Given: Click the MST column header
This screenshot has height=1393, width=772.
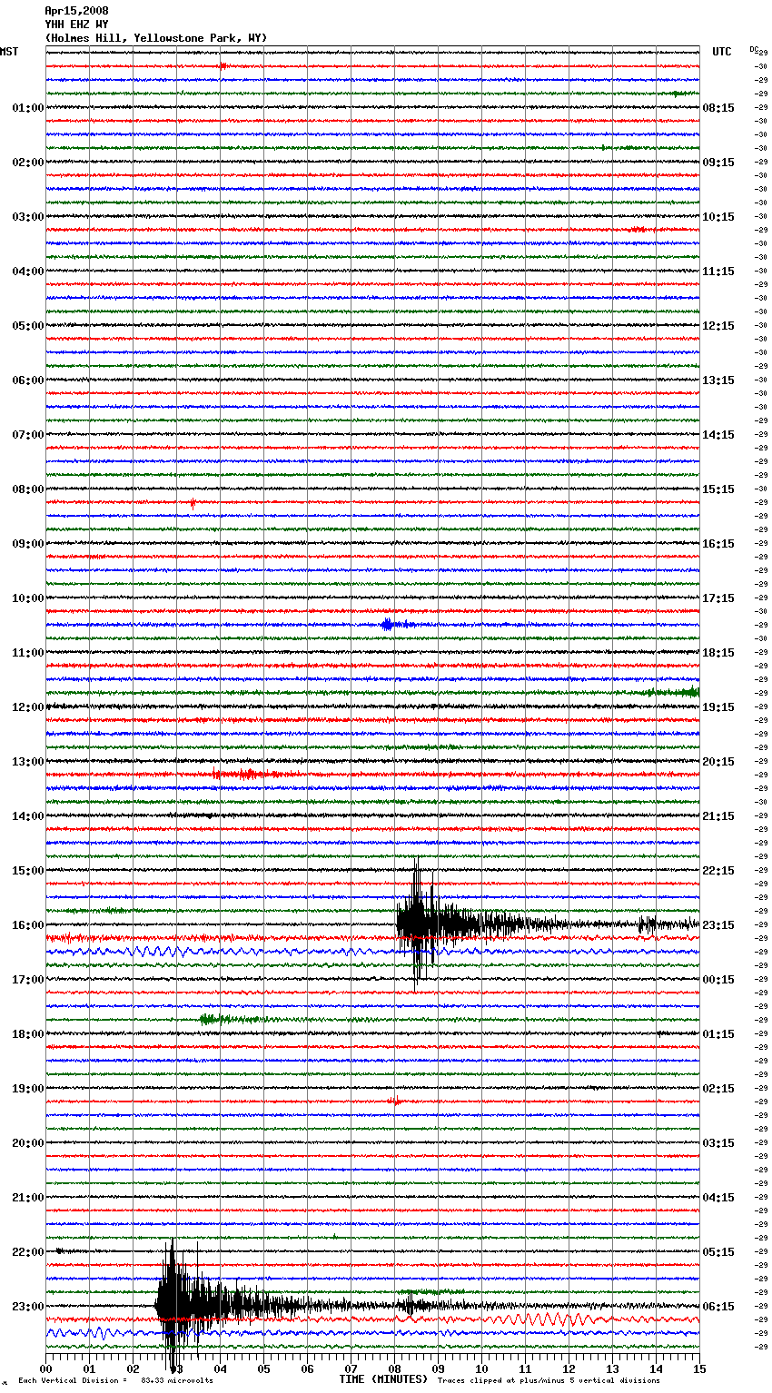Looking at the screenshot, I should [9, 53].
